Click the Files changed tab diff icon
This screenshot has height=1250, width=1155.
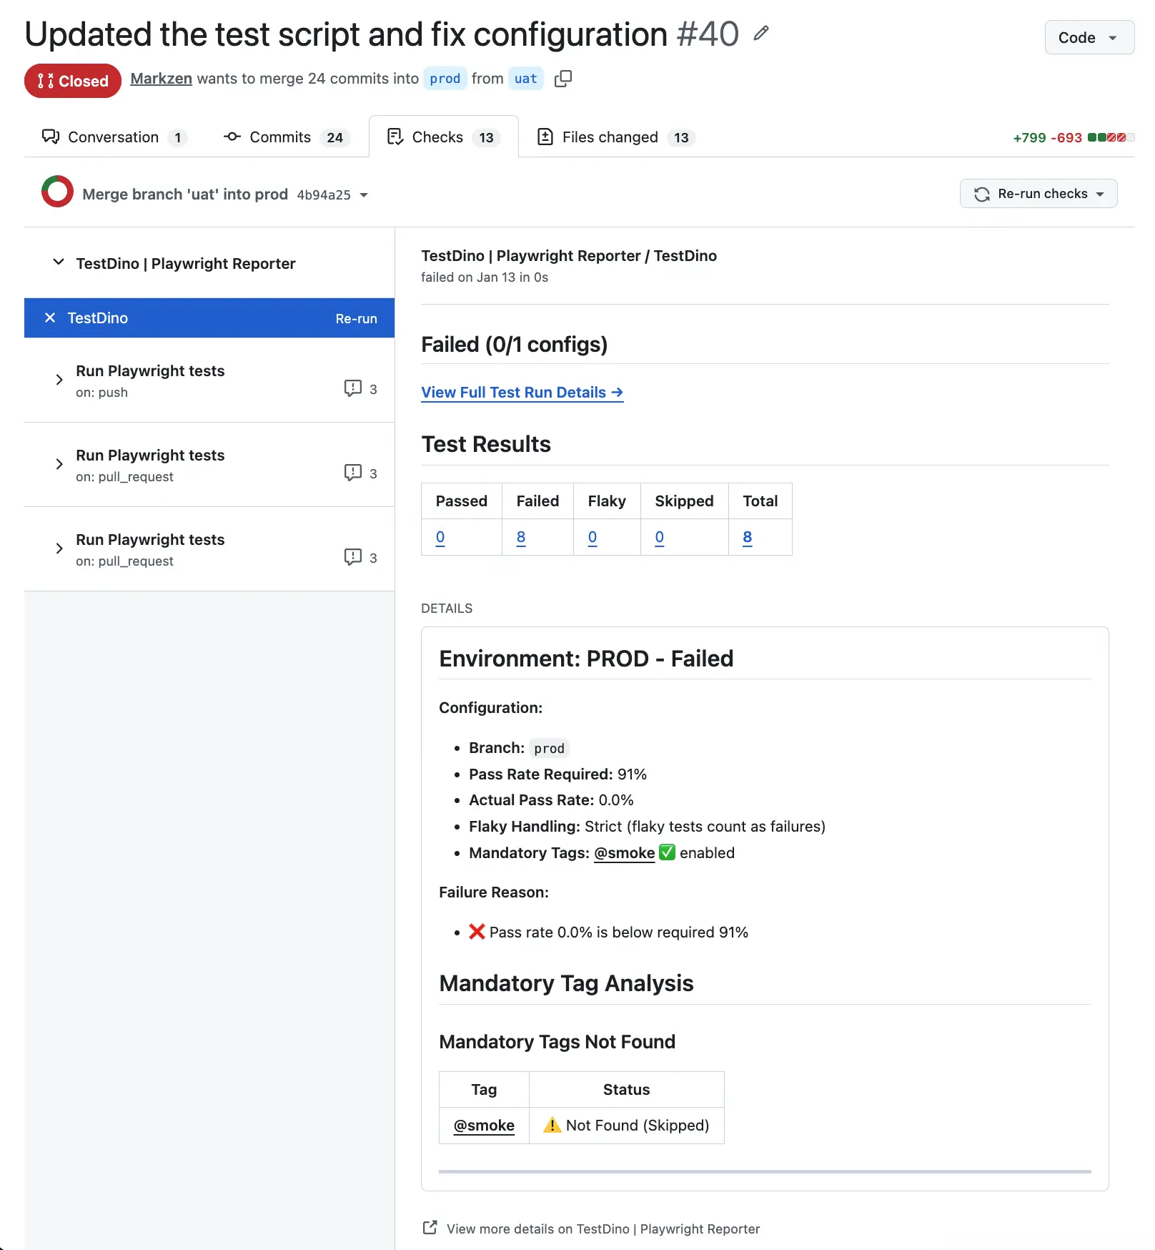coord(545,137)
